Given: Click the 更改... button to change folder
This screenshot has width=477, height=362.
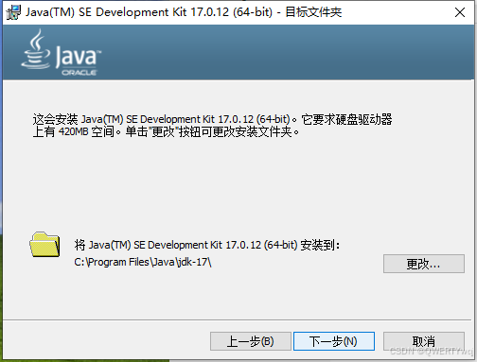Looking at the screenshot, I should pos(424,264).
